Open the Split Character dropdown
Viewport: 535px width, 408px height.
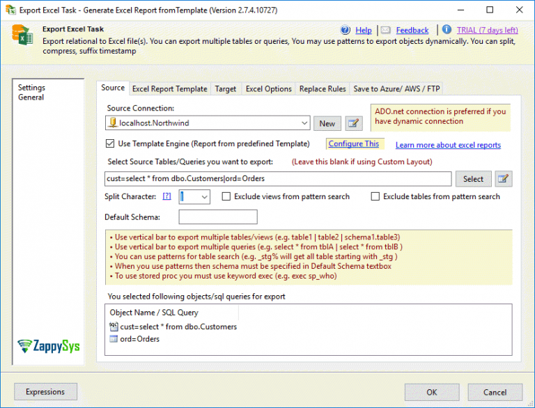tap(203, 198)
